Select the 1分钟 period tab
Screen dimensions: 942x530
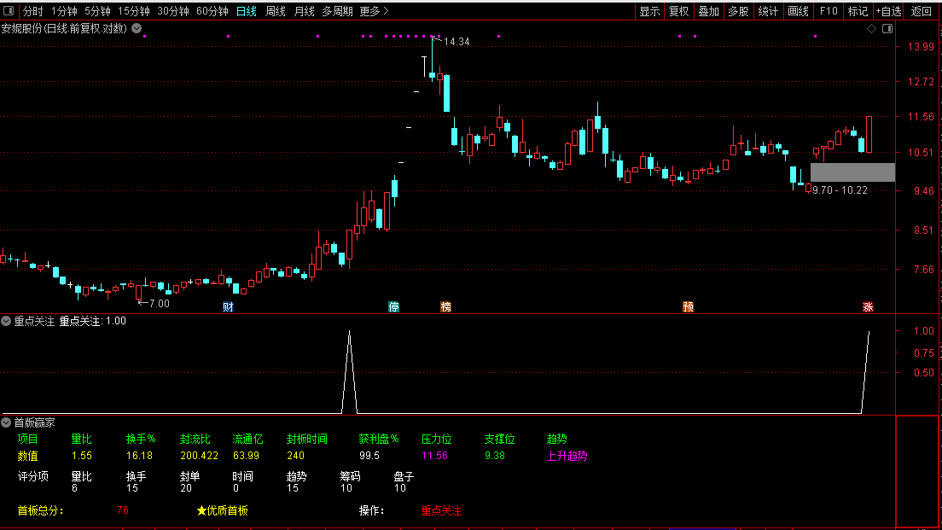tap(64, 11)
